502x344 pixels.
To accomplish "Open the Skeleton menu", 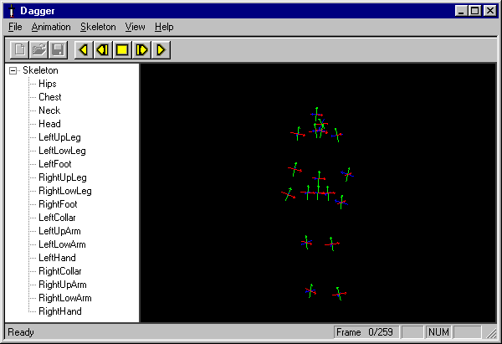I will pos(98,27).
